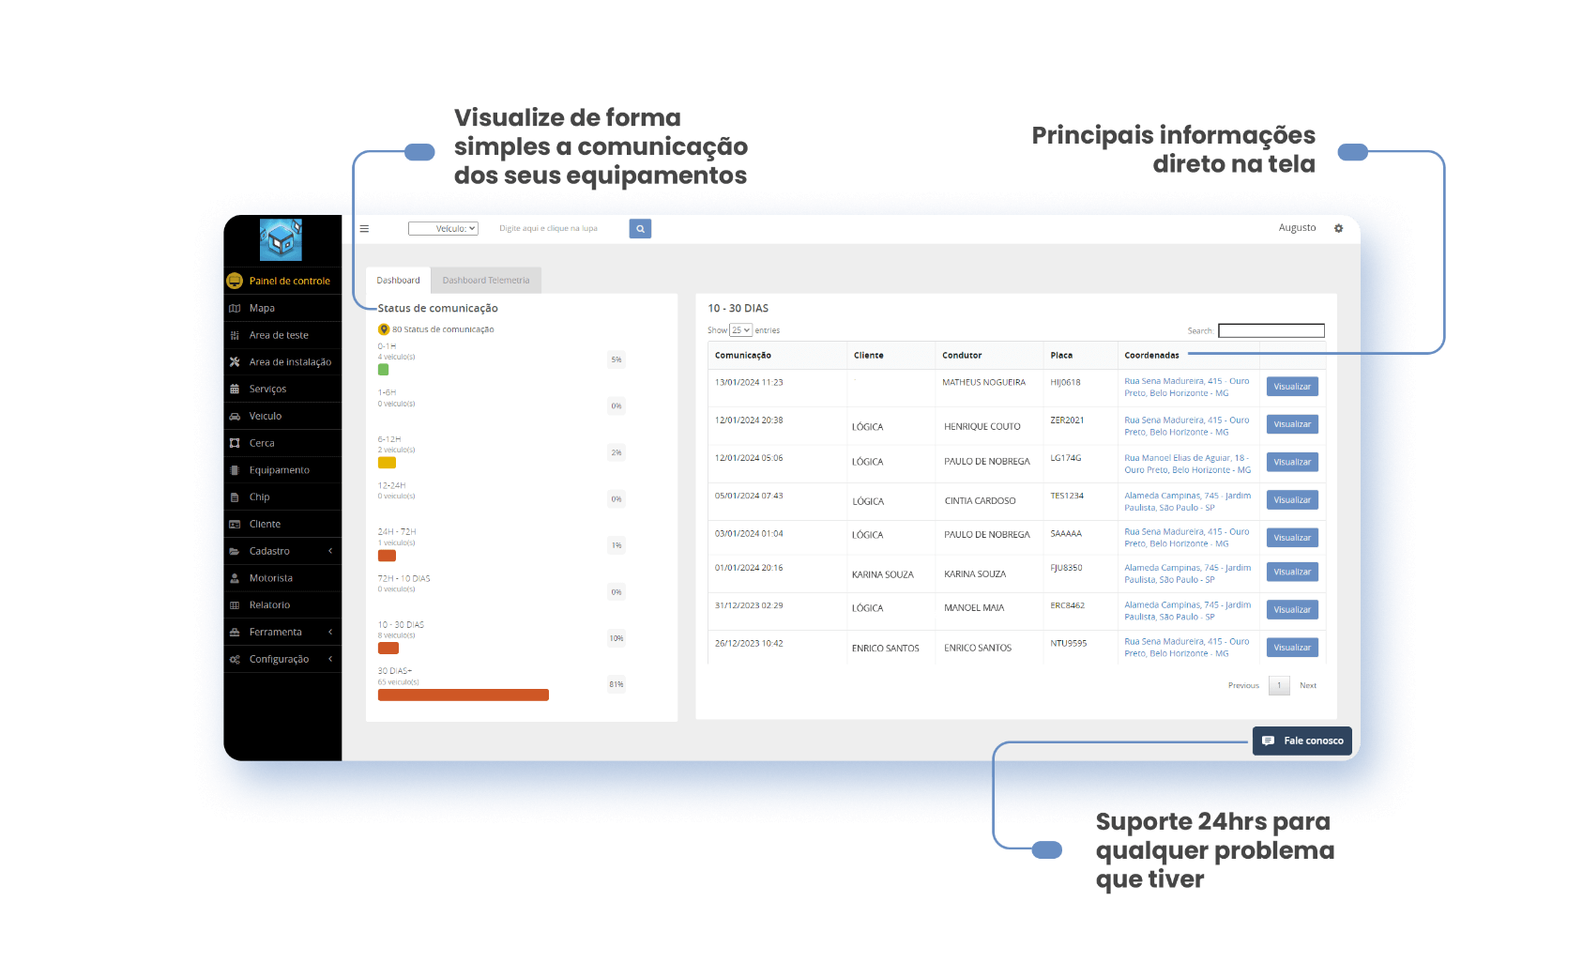
Task: Click the Cadastro folder icon
Action: [x=235, y=551]
